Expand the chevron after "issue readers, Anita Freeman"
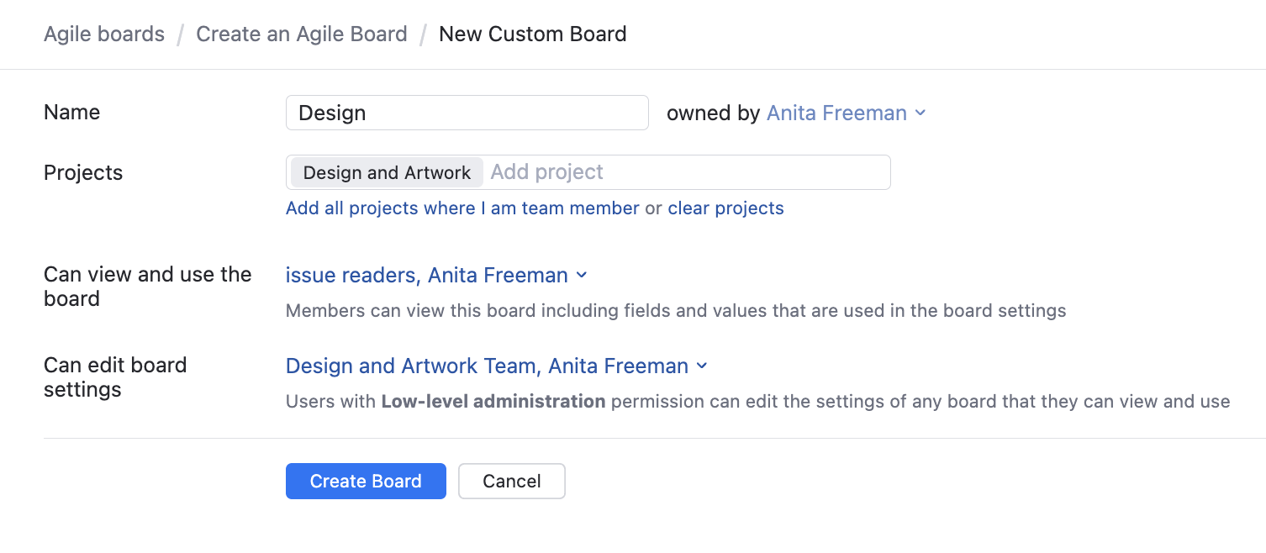Image resolution: width=1266 pixels, height=553 pixels. click(x=582, y=276)
